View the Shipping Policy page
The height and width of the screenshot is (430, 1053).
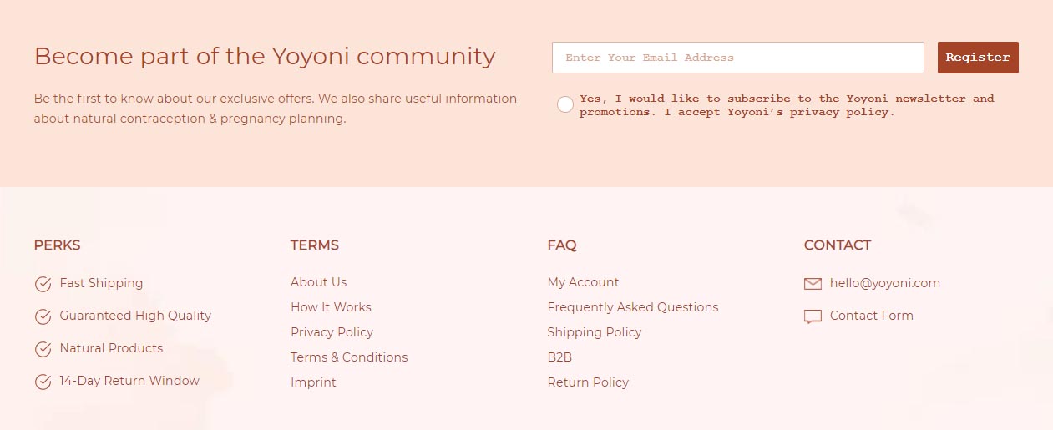point(594,332)
